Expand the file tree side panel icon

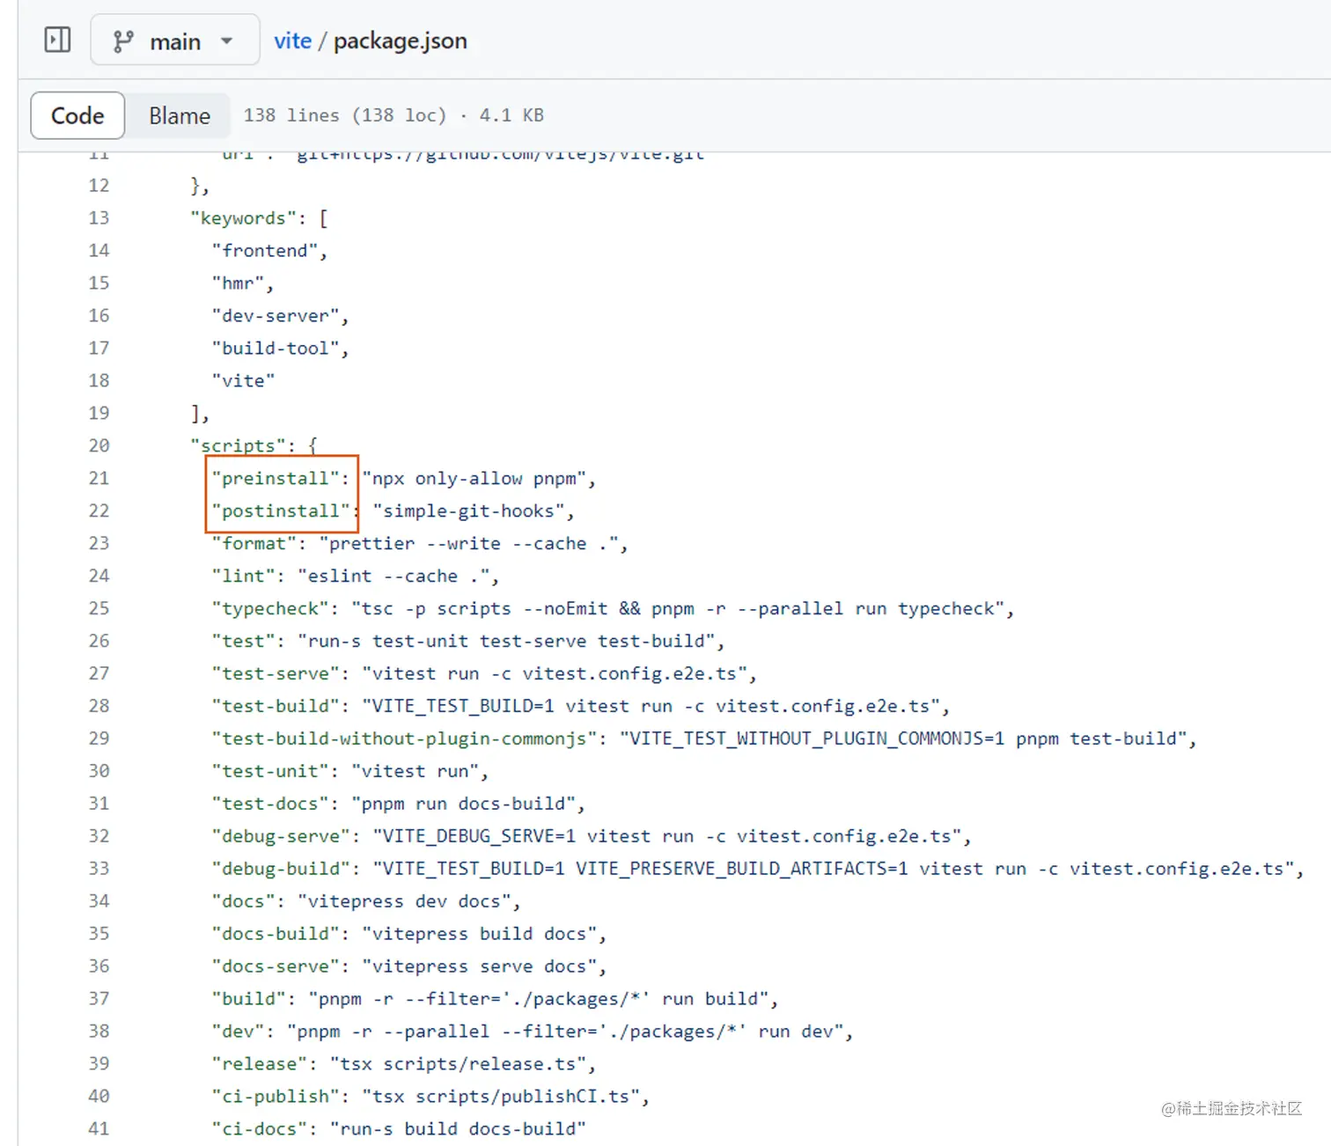pos(57,40)
